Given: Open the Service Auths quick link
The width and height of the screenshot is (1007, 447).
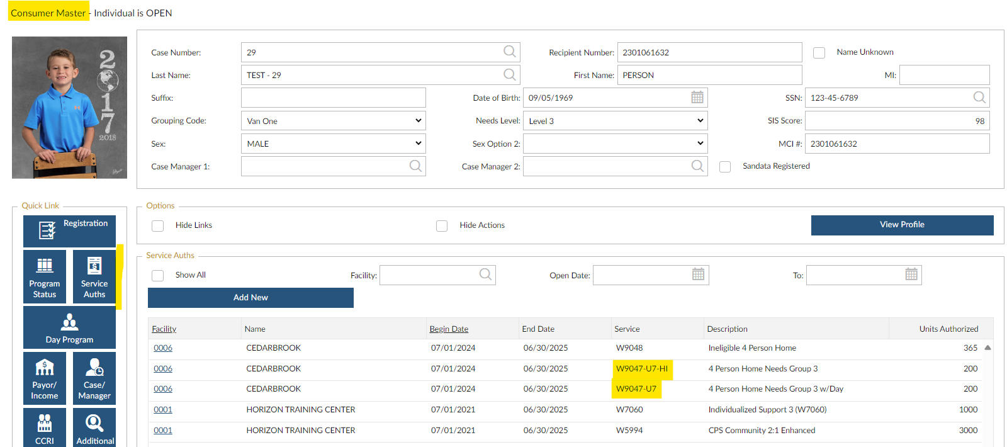Looking at the screenshot, I should click(x=94, y=277).
